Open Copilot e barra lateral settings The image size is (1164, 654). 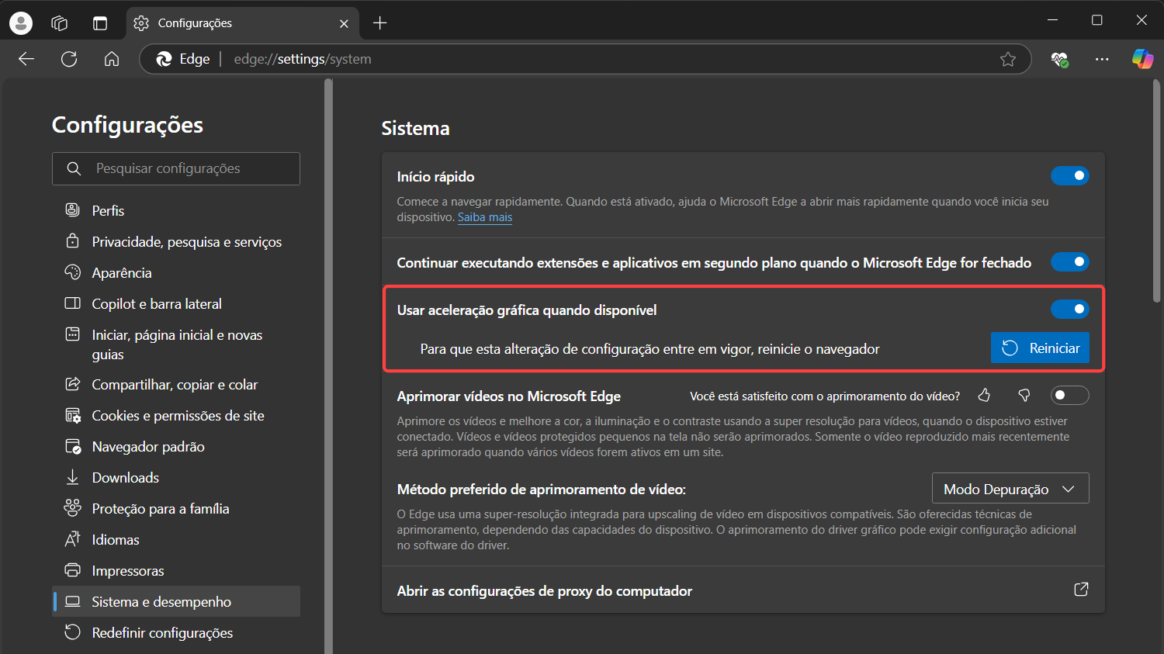coord(158,303)
